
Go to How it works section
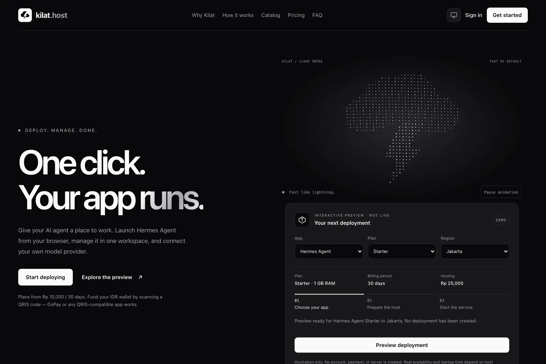(238, 15)
